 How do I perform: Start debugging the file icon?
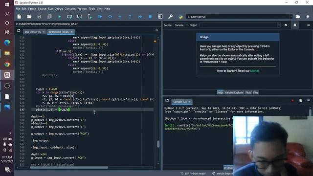(x=100, y=17)
